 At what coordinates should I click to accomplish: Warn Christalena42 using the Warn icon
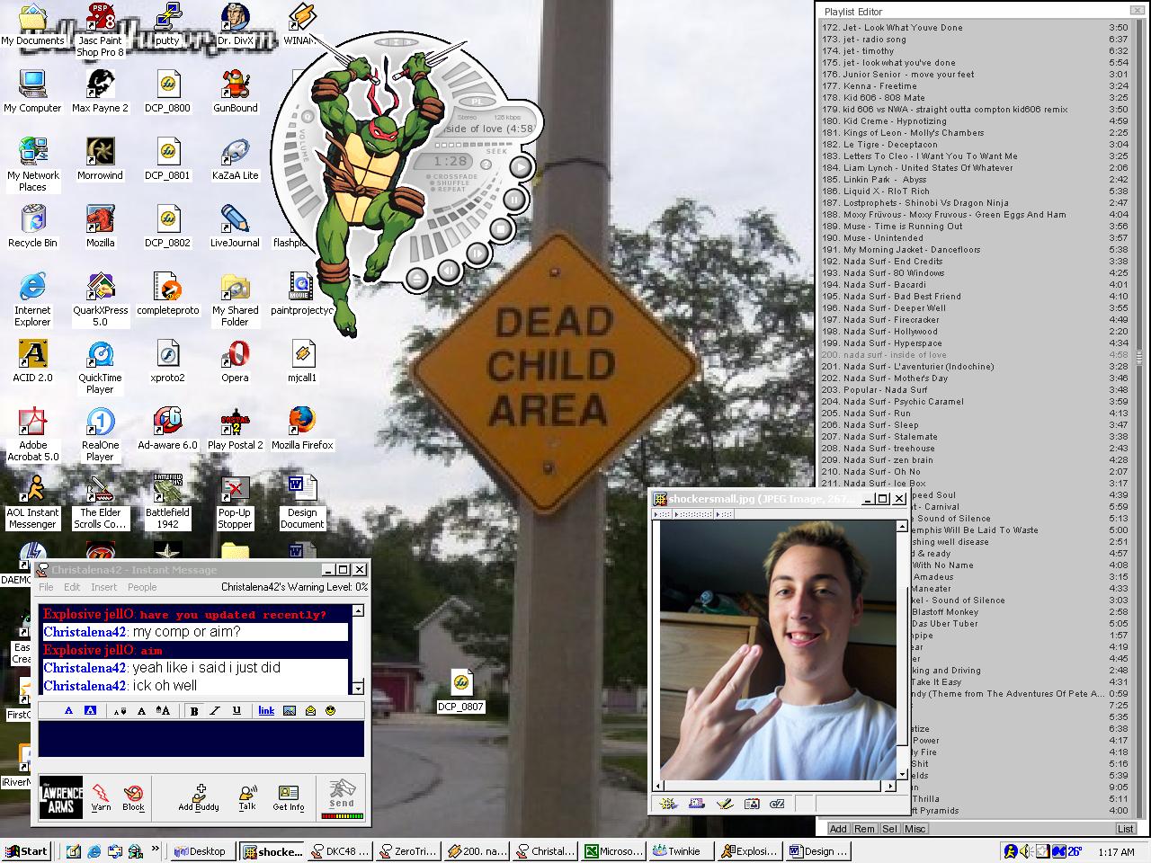point(102,796)
